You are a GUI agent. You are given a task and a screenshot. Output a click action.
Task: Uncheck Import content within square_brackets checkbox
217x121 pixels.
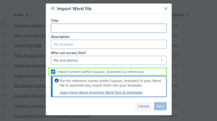(53, 72)
